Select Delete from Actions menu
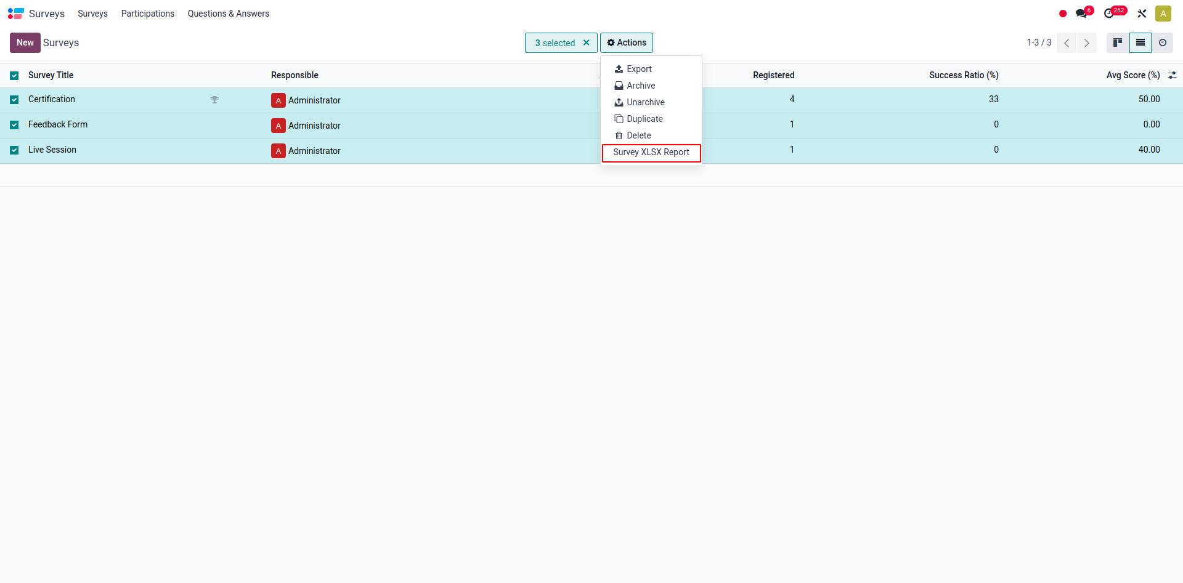 651,135
